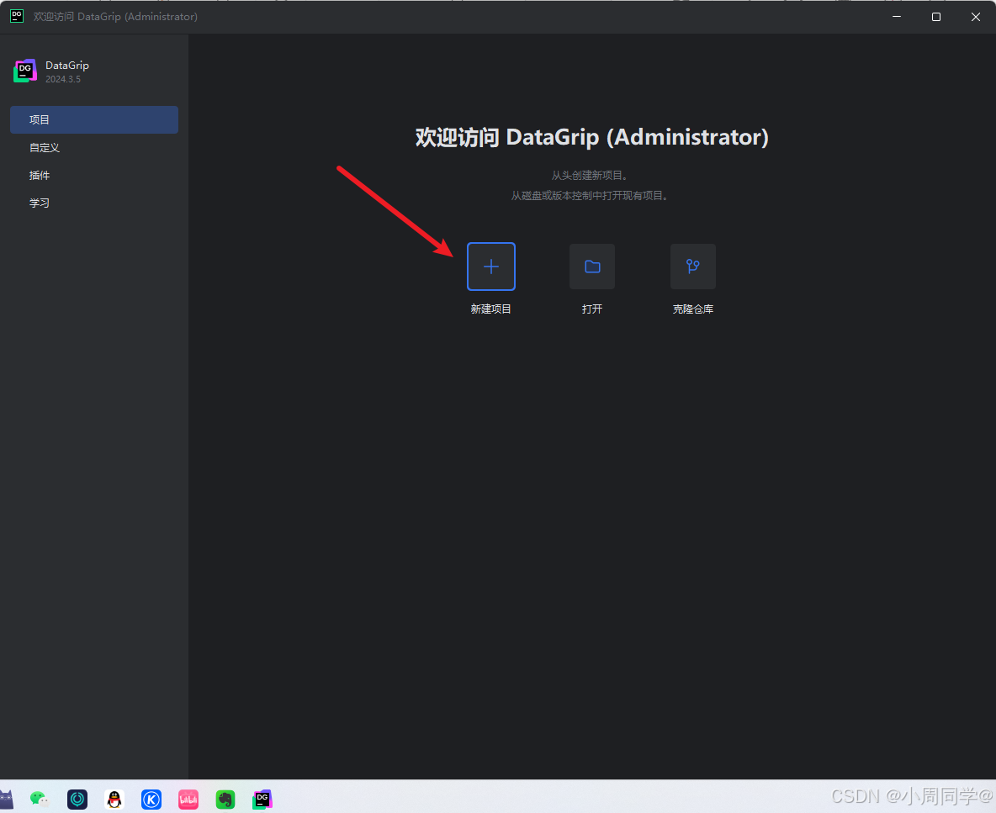
Task: Select the 项目 tab in sidebar
Action: point(94,120)
